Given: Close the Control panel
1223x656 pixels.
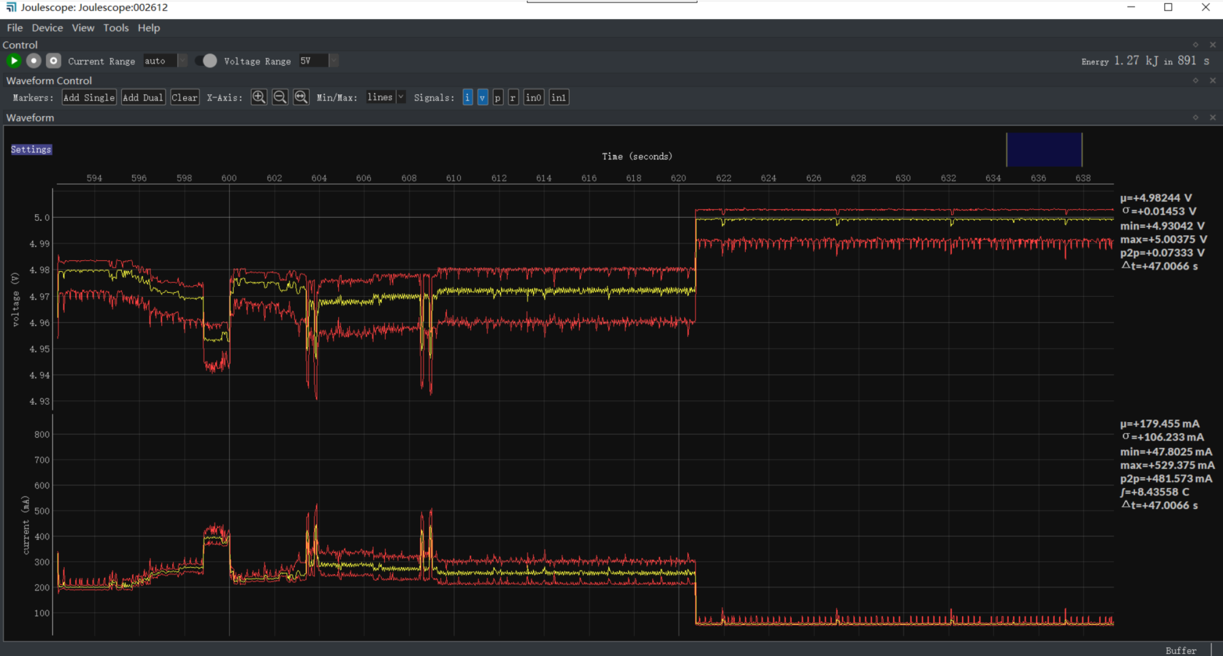Looking at the screenshot, I should (x=1213, y=45).
